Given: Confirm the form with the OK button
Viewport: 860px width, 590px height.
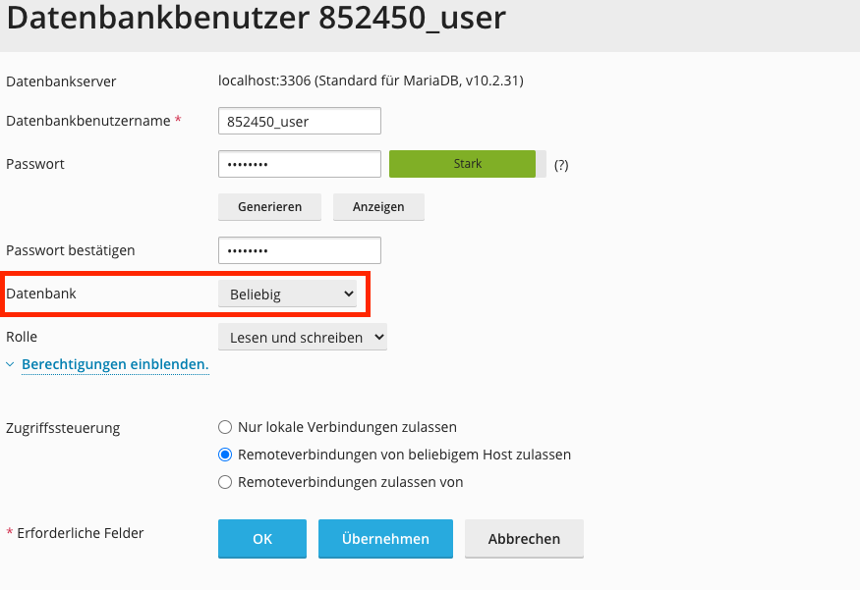Looking at the screenshot, I should click(x=261, y=539).
